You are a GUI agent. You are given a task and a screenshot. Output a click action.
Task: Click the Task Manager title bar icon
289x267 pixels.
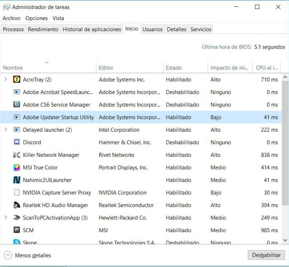(7, 7)
